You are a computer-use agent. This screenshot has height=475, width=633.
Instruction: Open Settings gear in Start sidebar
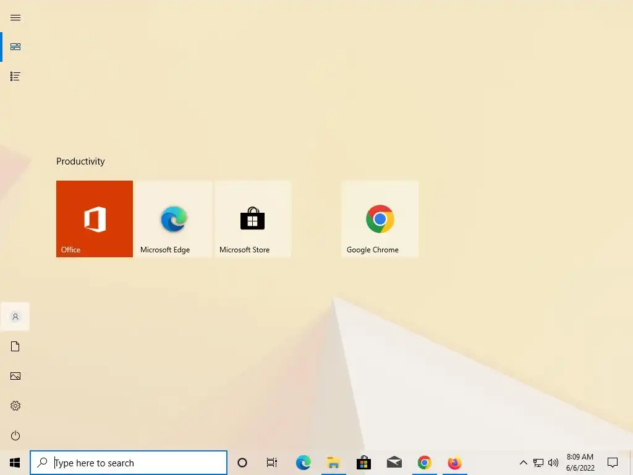point(15,406)
